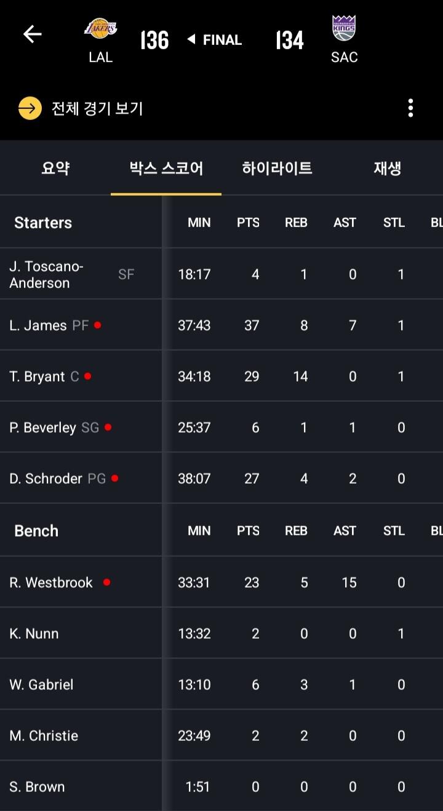Tap the back arrow icon
Screen dimensions: 443x811
point(32,34)
